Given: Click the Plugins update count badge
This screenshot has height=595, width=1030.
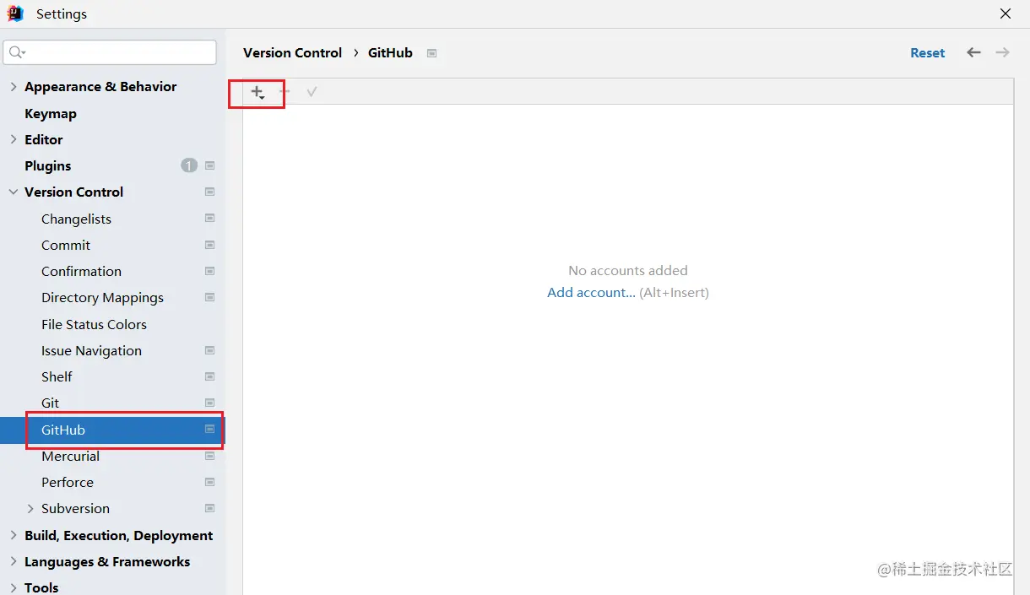Looking at the screenshot, I should click(189, 165).
